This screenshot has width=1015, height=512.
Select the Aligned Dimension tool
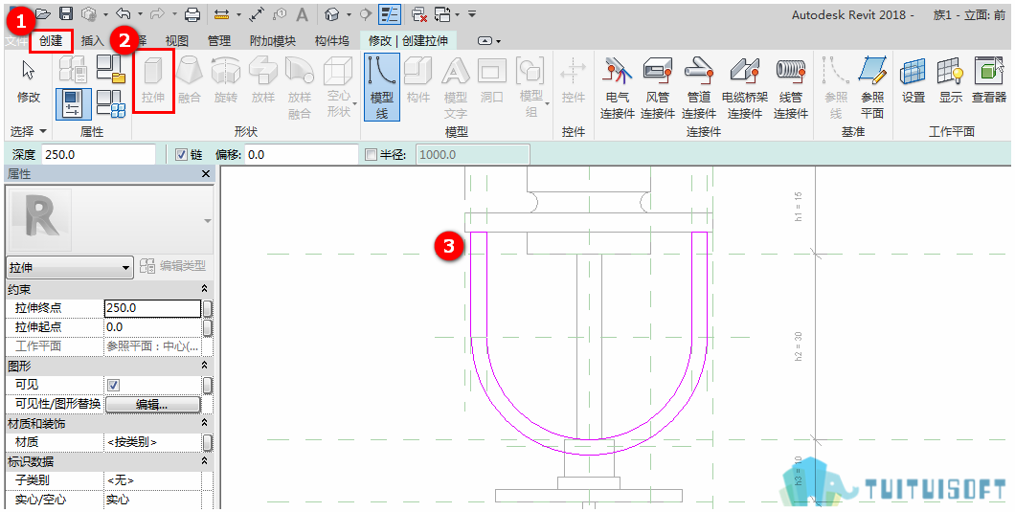(x=257, y=13)
